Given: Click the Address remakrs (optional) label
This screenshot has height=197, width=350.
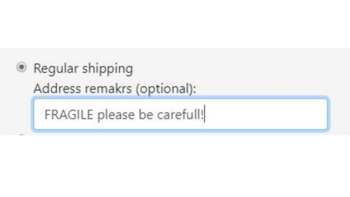Looking at the screenshot, I should 115,88.
